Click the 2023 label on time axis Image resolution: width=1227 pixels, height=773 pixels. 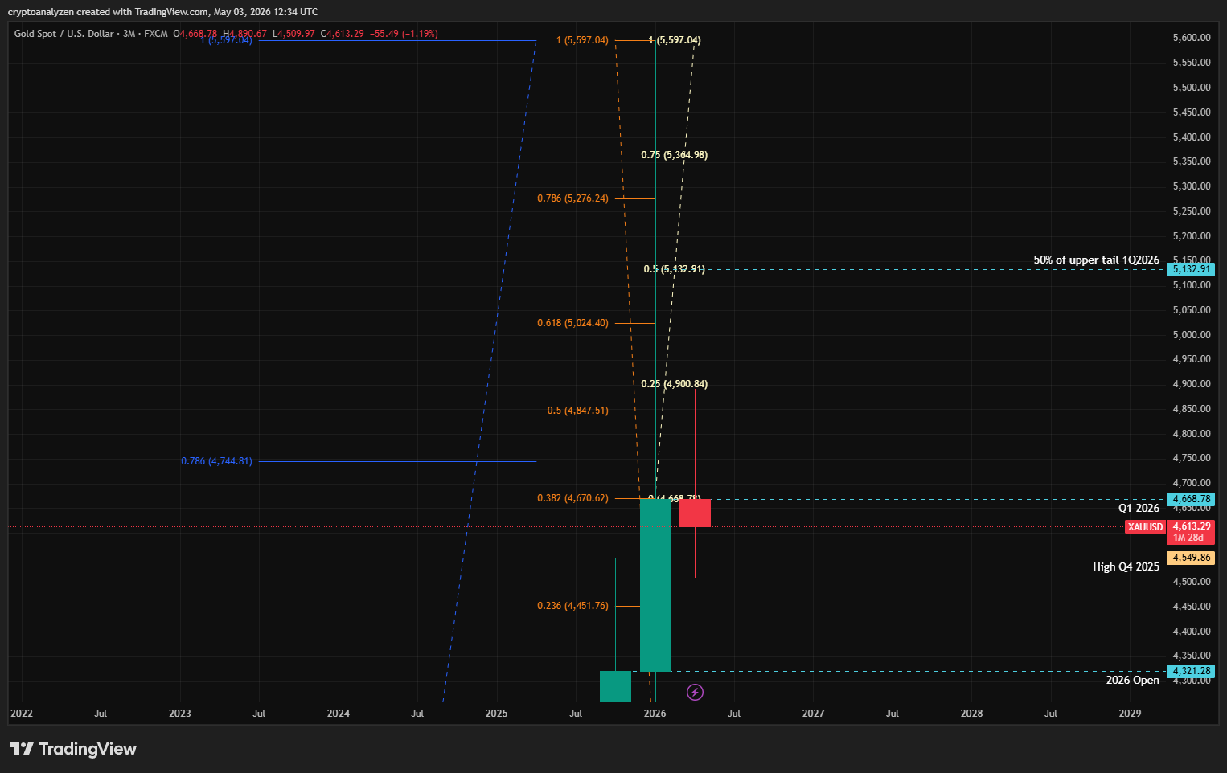click(180, 714)
